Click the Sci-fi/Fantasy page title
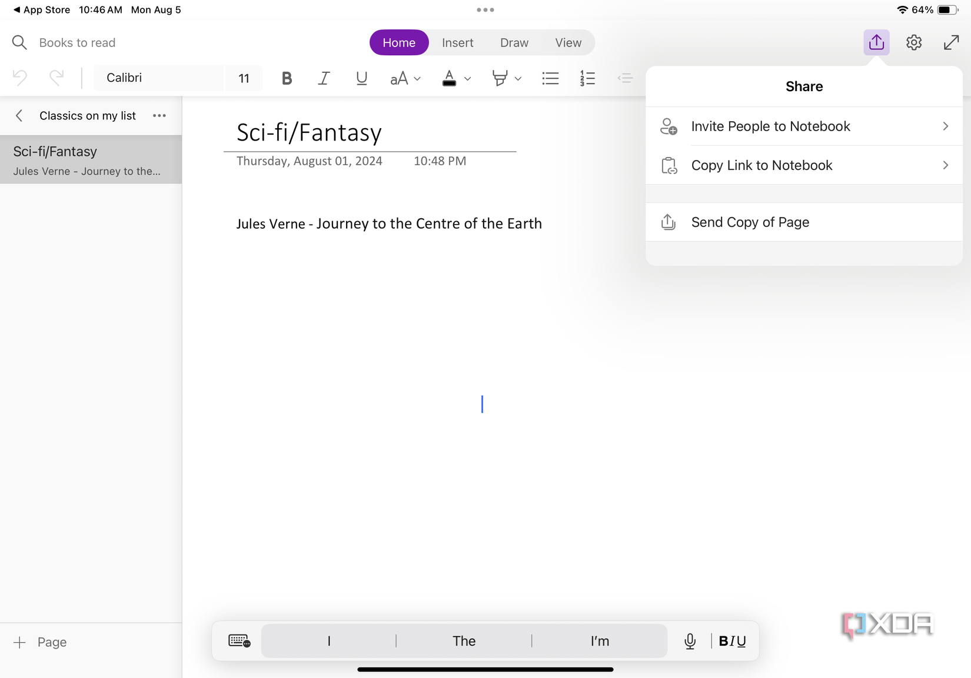The width and height of the screenshot is (971, 678). coord(309,132)
